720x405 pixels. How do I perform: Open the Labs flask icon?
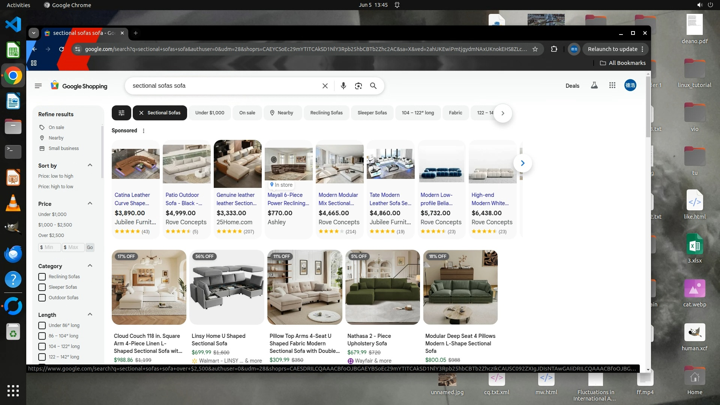pyautogui.click(x=594, y=85)
